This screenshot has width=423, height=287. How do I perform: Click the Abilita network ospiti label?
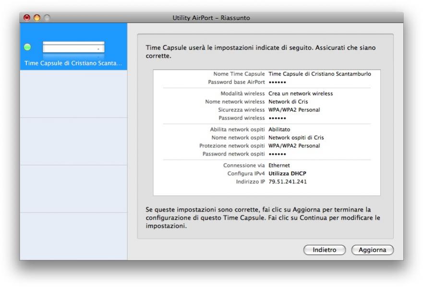(237, 130)
